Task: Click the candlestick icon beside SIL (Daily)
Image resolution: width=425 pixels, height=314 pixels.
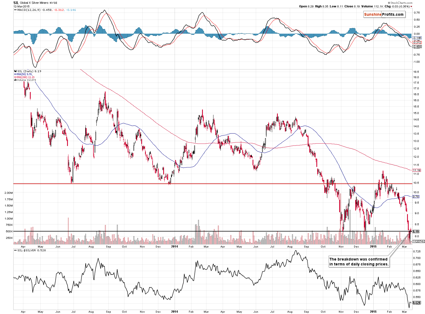Action: [x=15, y=71]
